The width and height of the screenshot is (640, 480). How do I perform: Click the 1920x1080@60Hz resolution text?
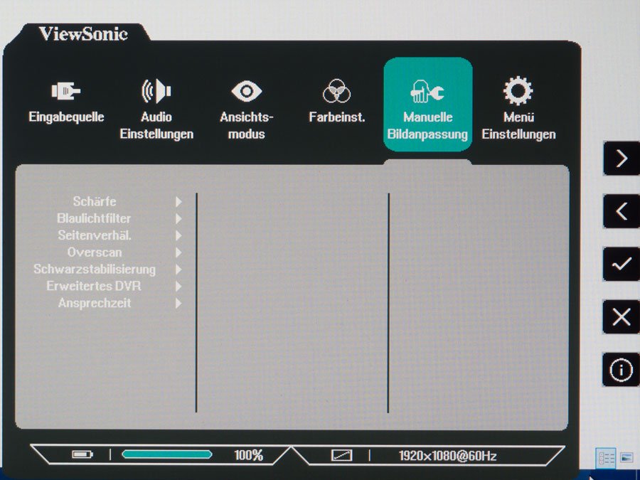(447, 456)
